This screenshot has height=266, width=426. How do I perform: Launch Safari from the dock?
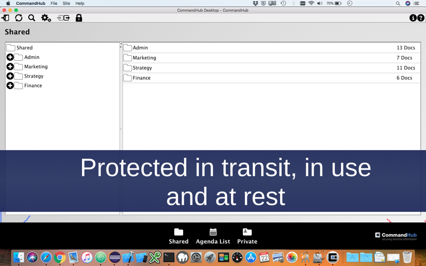46,257
